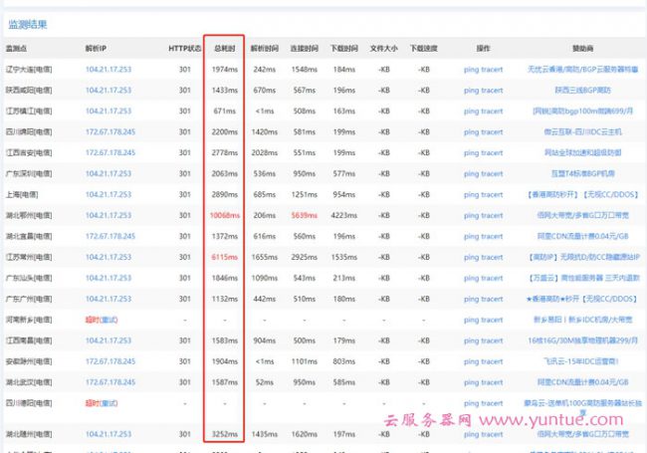647x453 pixels.
Task: Click the ping link for 辽宁大连[电信]
Action: point(472,69)
